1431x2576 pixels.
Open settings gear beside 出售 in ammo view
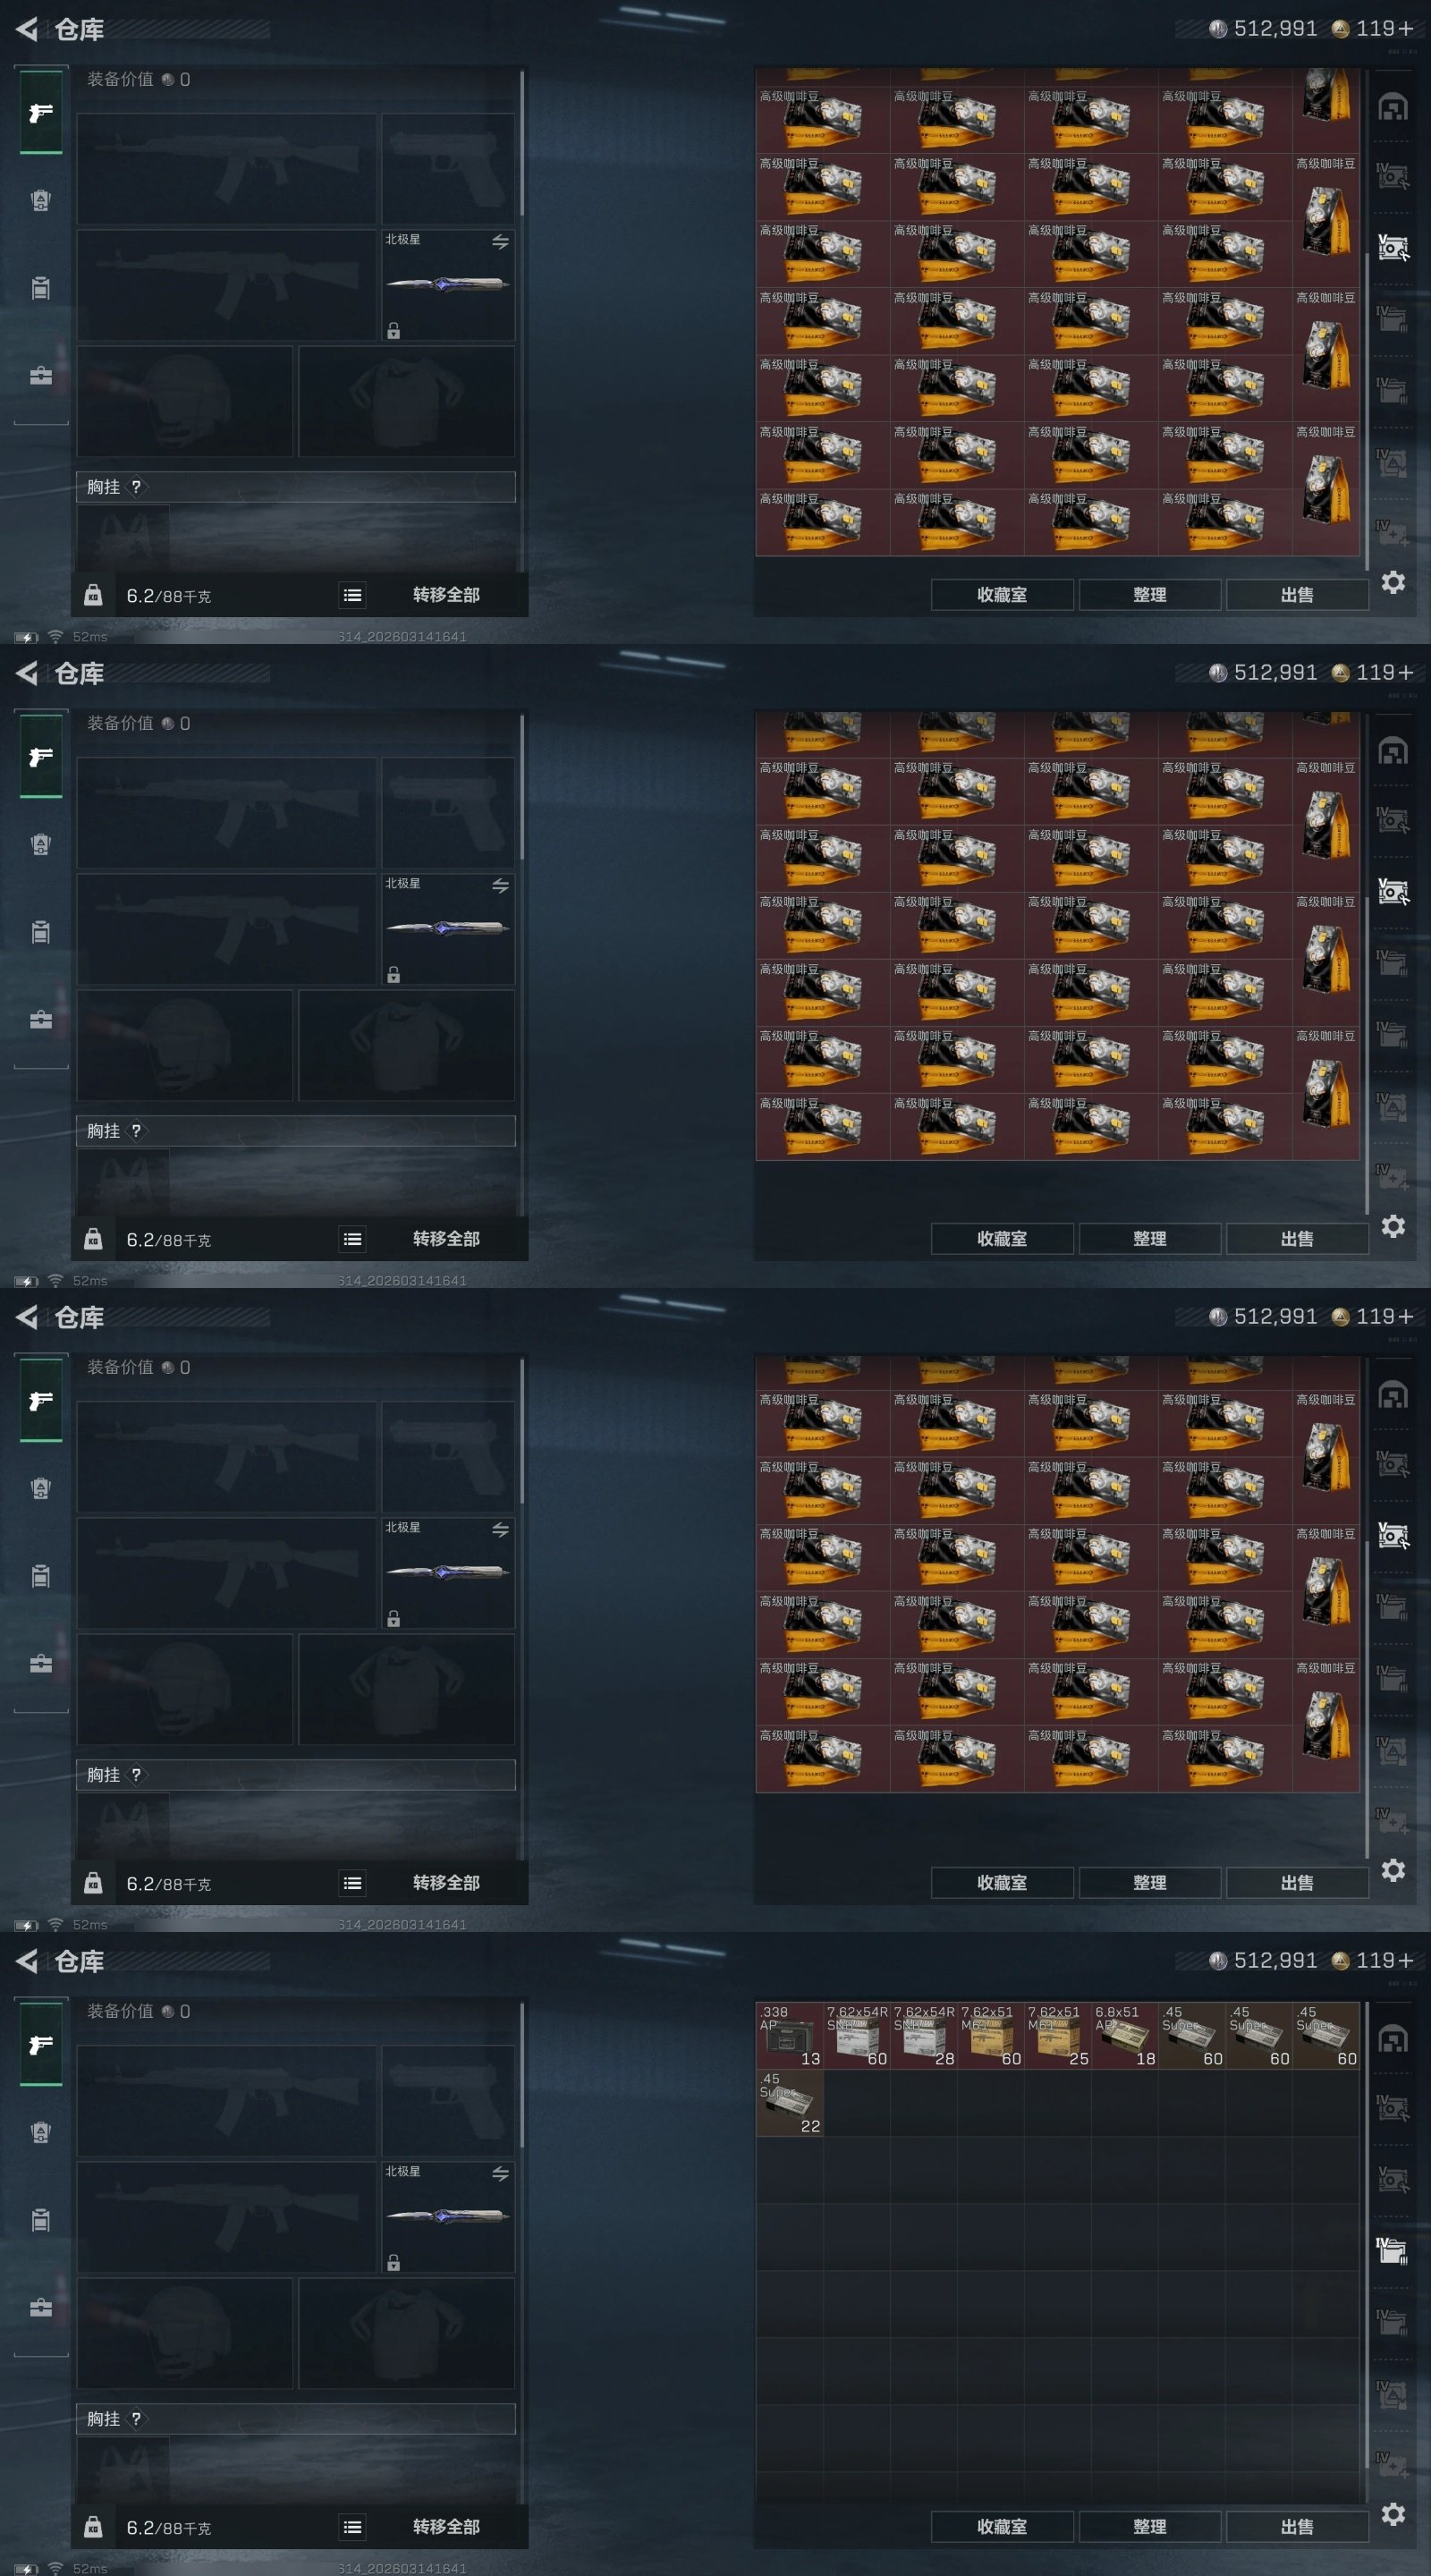(x=1393, y=2514)
